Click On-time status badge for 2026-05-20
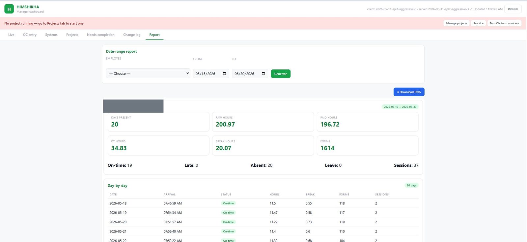This screenshot has height=242, width=527. pyautogui.click(x=228, y=222)
